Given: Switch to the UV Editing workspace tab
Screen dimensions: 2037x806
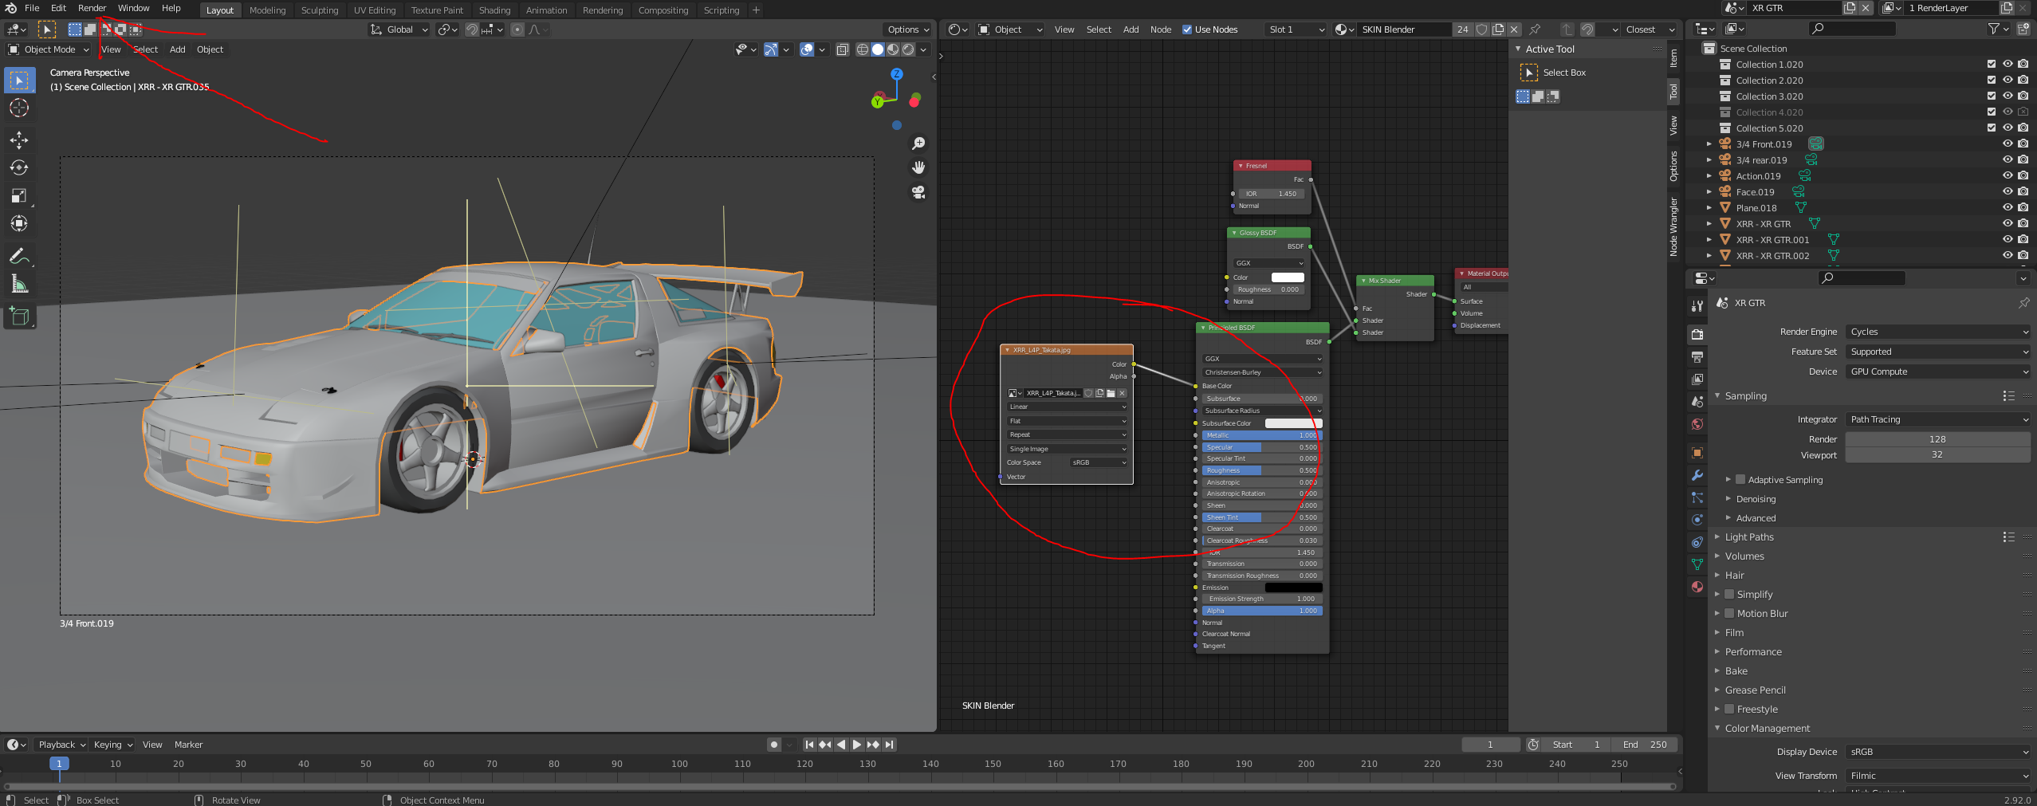Looking at the screenshot, I should click(x=374, y=10).
